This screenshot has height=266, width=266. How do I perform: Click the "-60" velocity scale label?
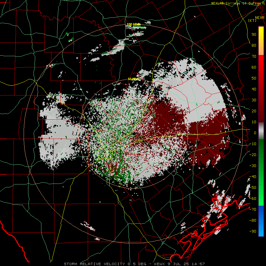(253, 199)
